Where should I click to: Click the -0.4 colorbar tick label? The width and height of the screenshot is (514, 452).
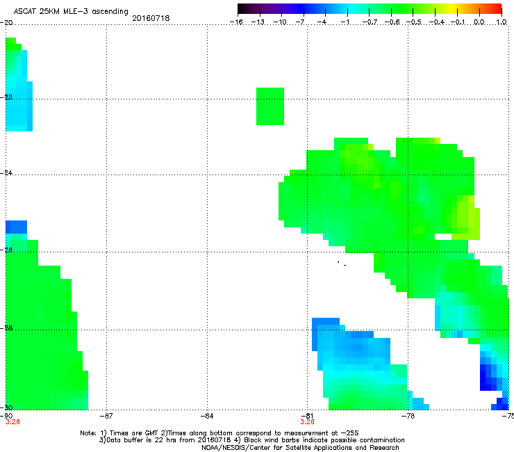click(436, 22)
